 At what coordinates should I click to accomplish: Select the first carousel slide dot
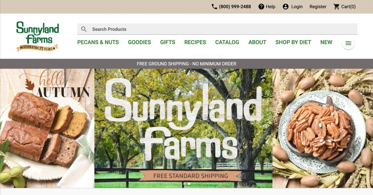184,184
